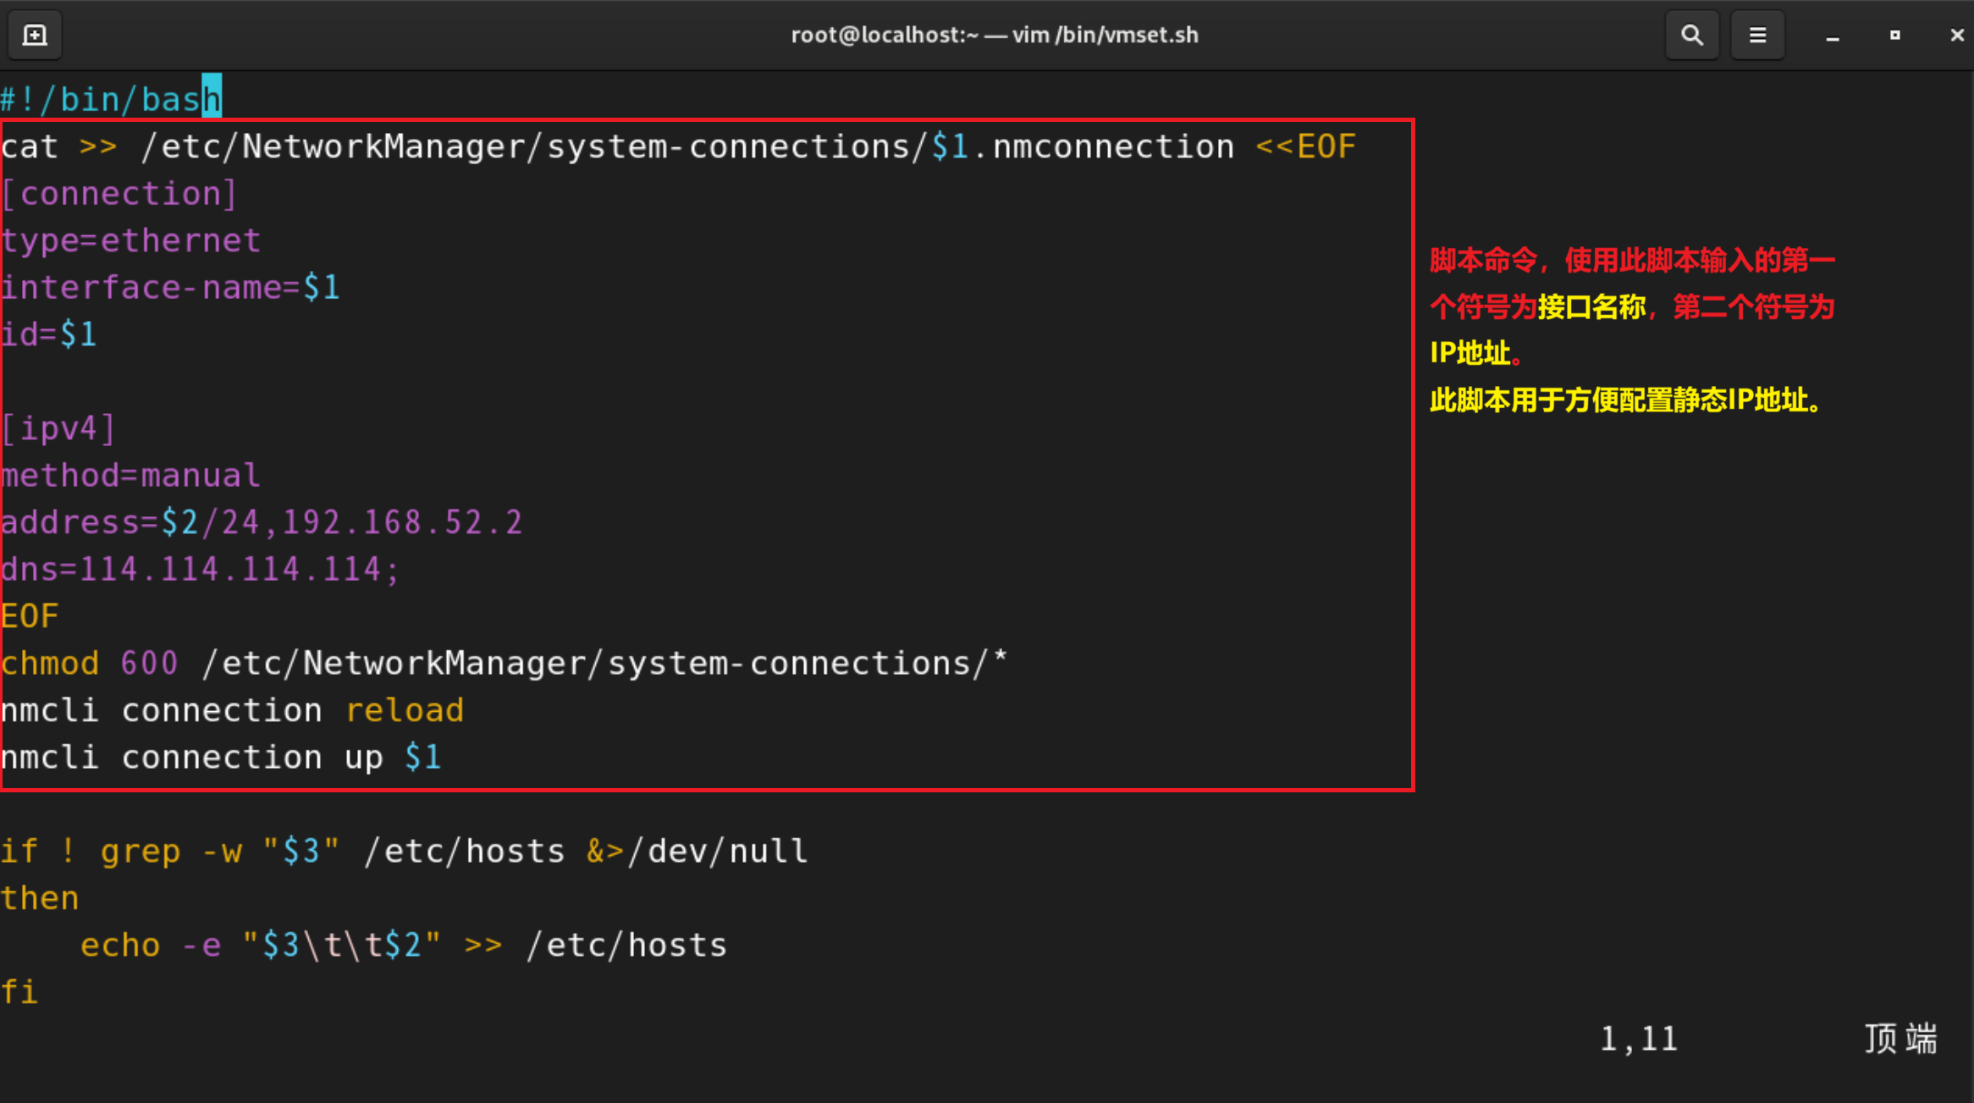Click the chmod 600 command line
This screenshot has width=1974, height=1103.
click(x=504, y=664)
